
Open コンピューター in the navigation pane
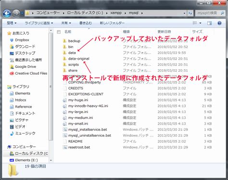pos(24,147)
